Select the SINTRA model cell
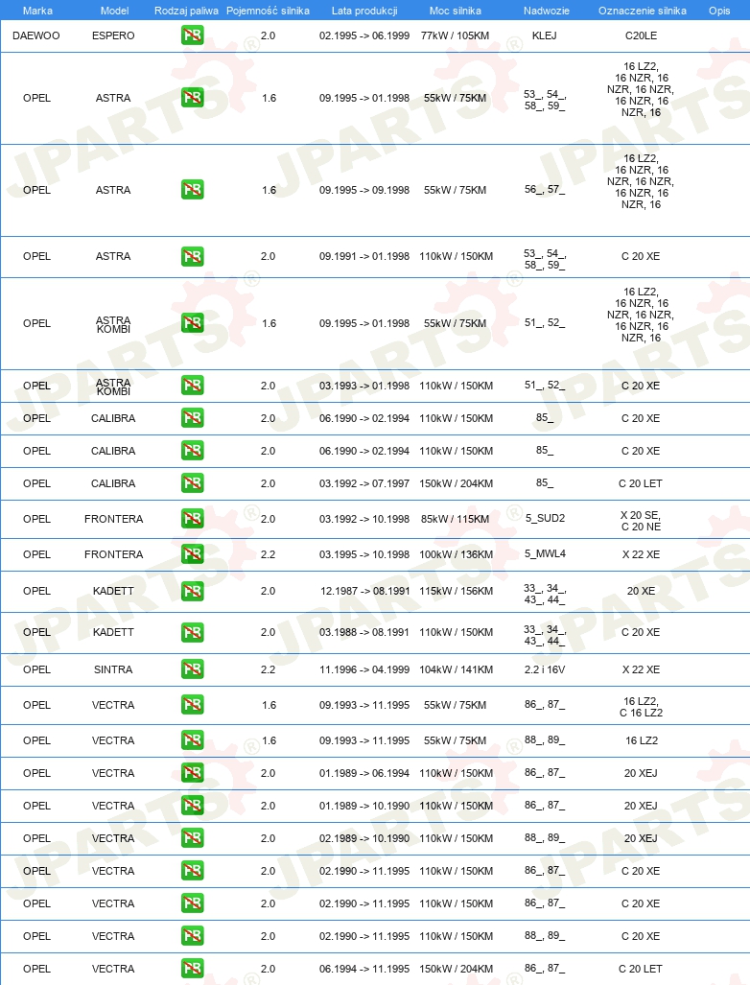 [113, 669]
